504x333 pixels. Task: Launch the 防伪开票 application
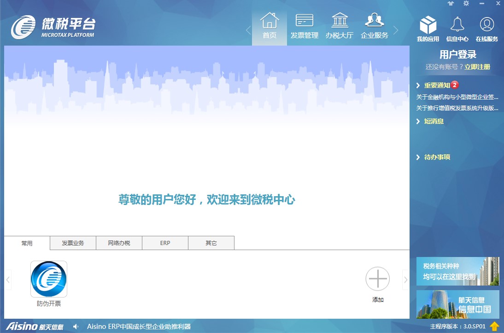pyautogui.click(x=48, y=279)
